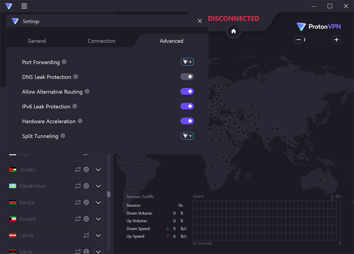Close the Settings dialog
The height and width of the screenshot is (254, 354).
point(200,21)
